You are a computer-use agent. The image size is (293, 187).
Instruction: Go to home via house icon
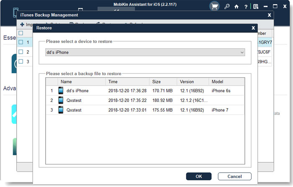236,7
